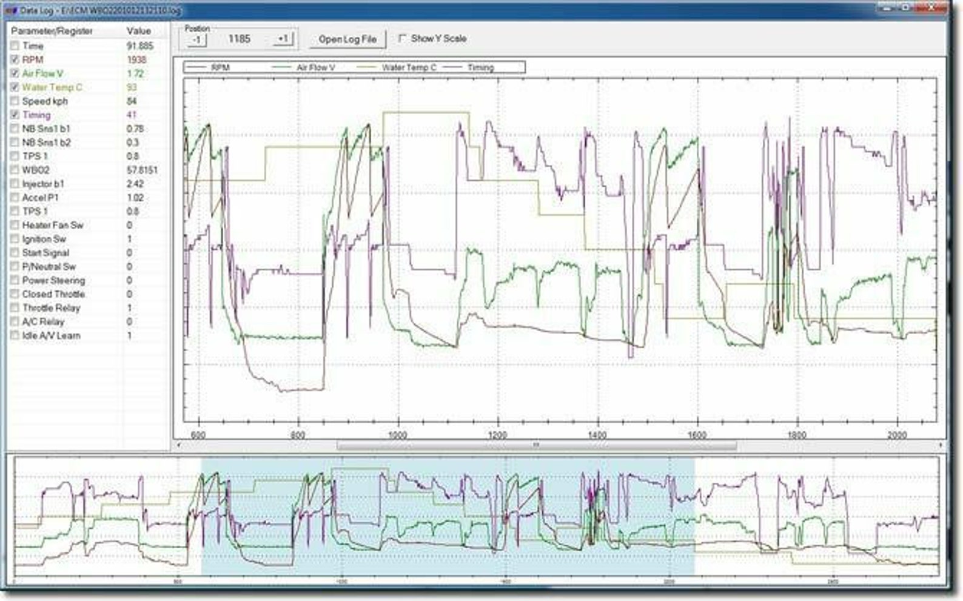
Task: Click the Air Flow V value 1.72
Action: click(135, 73)
